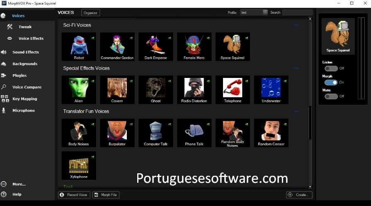Image resolution: width=371 pixels, height=206 pixels.
Task: Open Voice Compare
Action: pyautogui.click(x=27, y=87)
